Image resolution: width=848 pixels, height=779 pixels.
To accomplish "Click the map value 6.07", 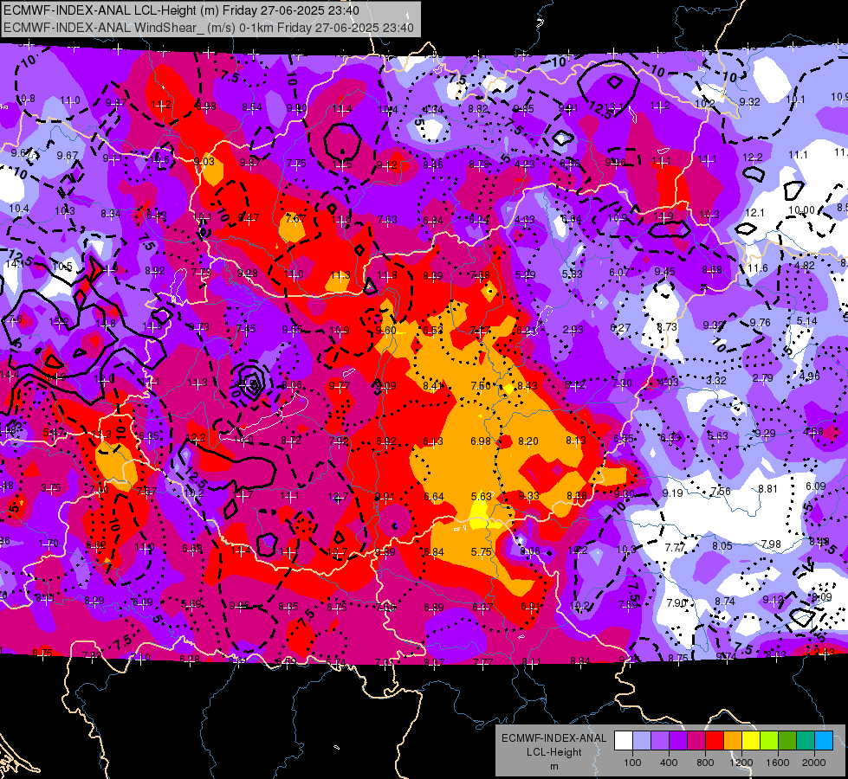I will pyautogui.click(x=619, y=273).
